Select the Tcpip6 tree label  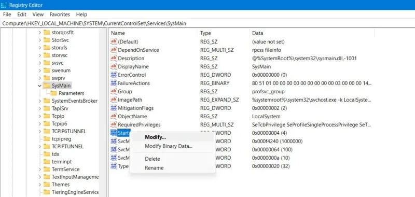coord(60,124)
